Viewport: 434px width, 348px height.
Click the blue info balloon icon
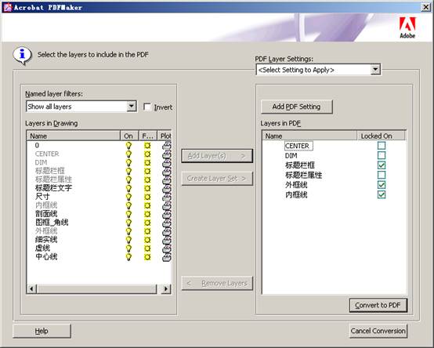[x=22, y=55]
